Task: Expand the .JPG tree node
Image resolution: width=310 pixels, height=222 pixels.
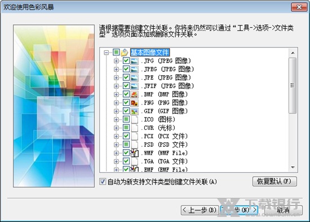Action: [116, 61]
